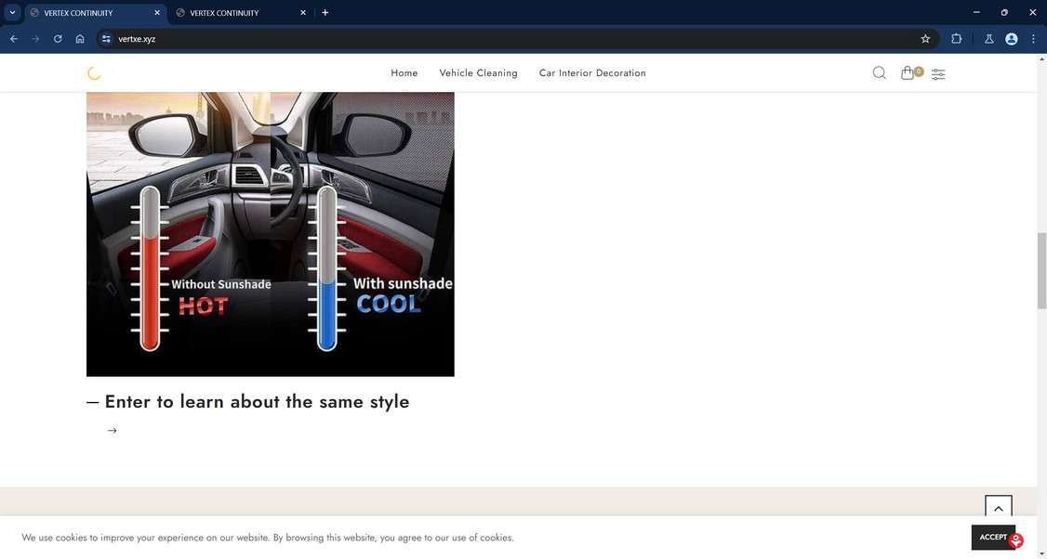
Task: Go back with browser back arrow
Action: 13,39
